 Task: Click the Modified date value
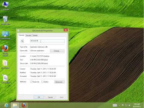click(43, 73)
